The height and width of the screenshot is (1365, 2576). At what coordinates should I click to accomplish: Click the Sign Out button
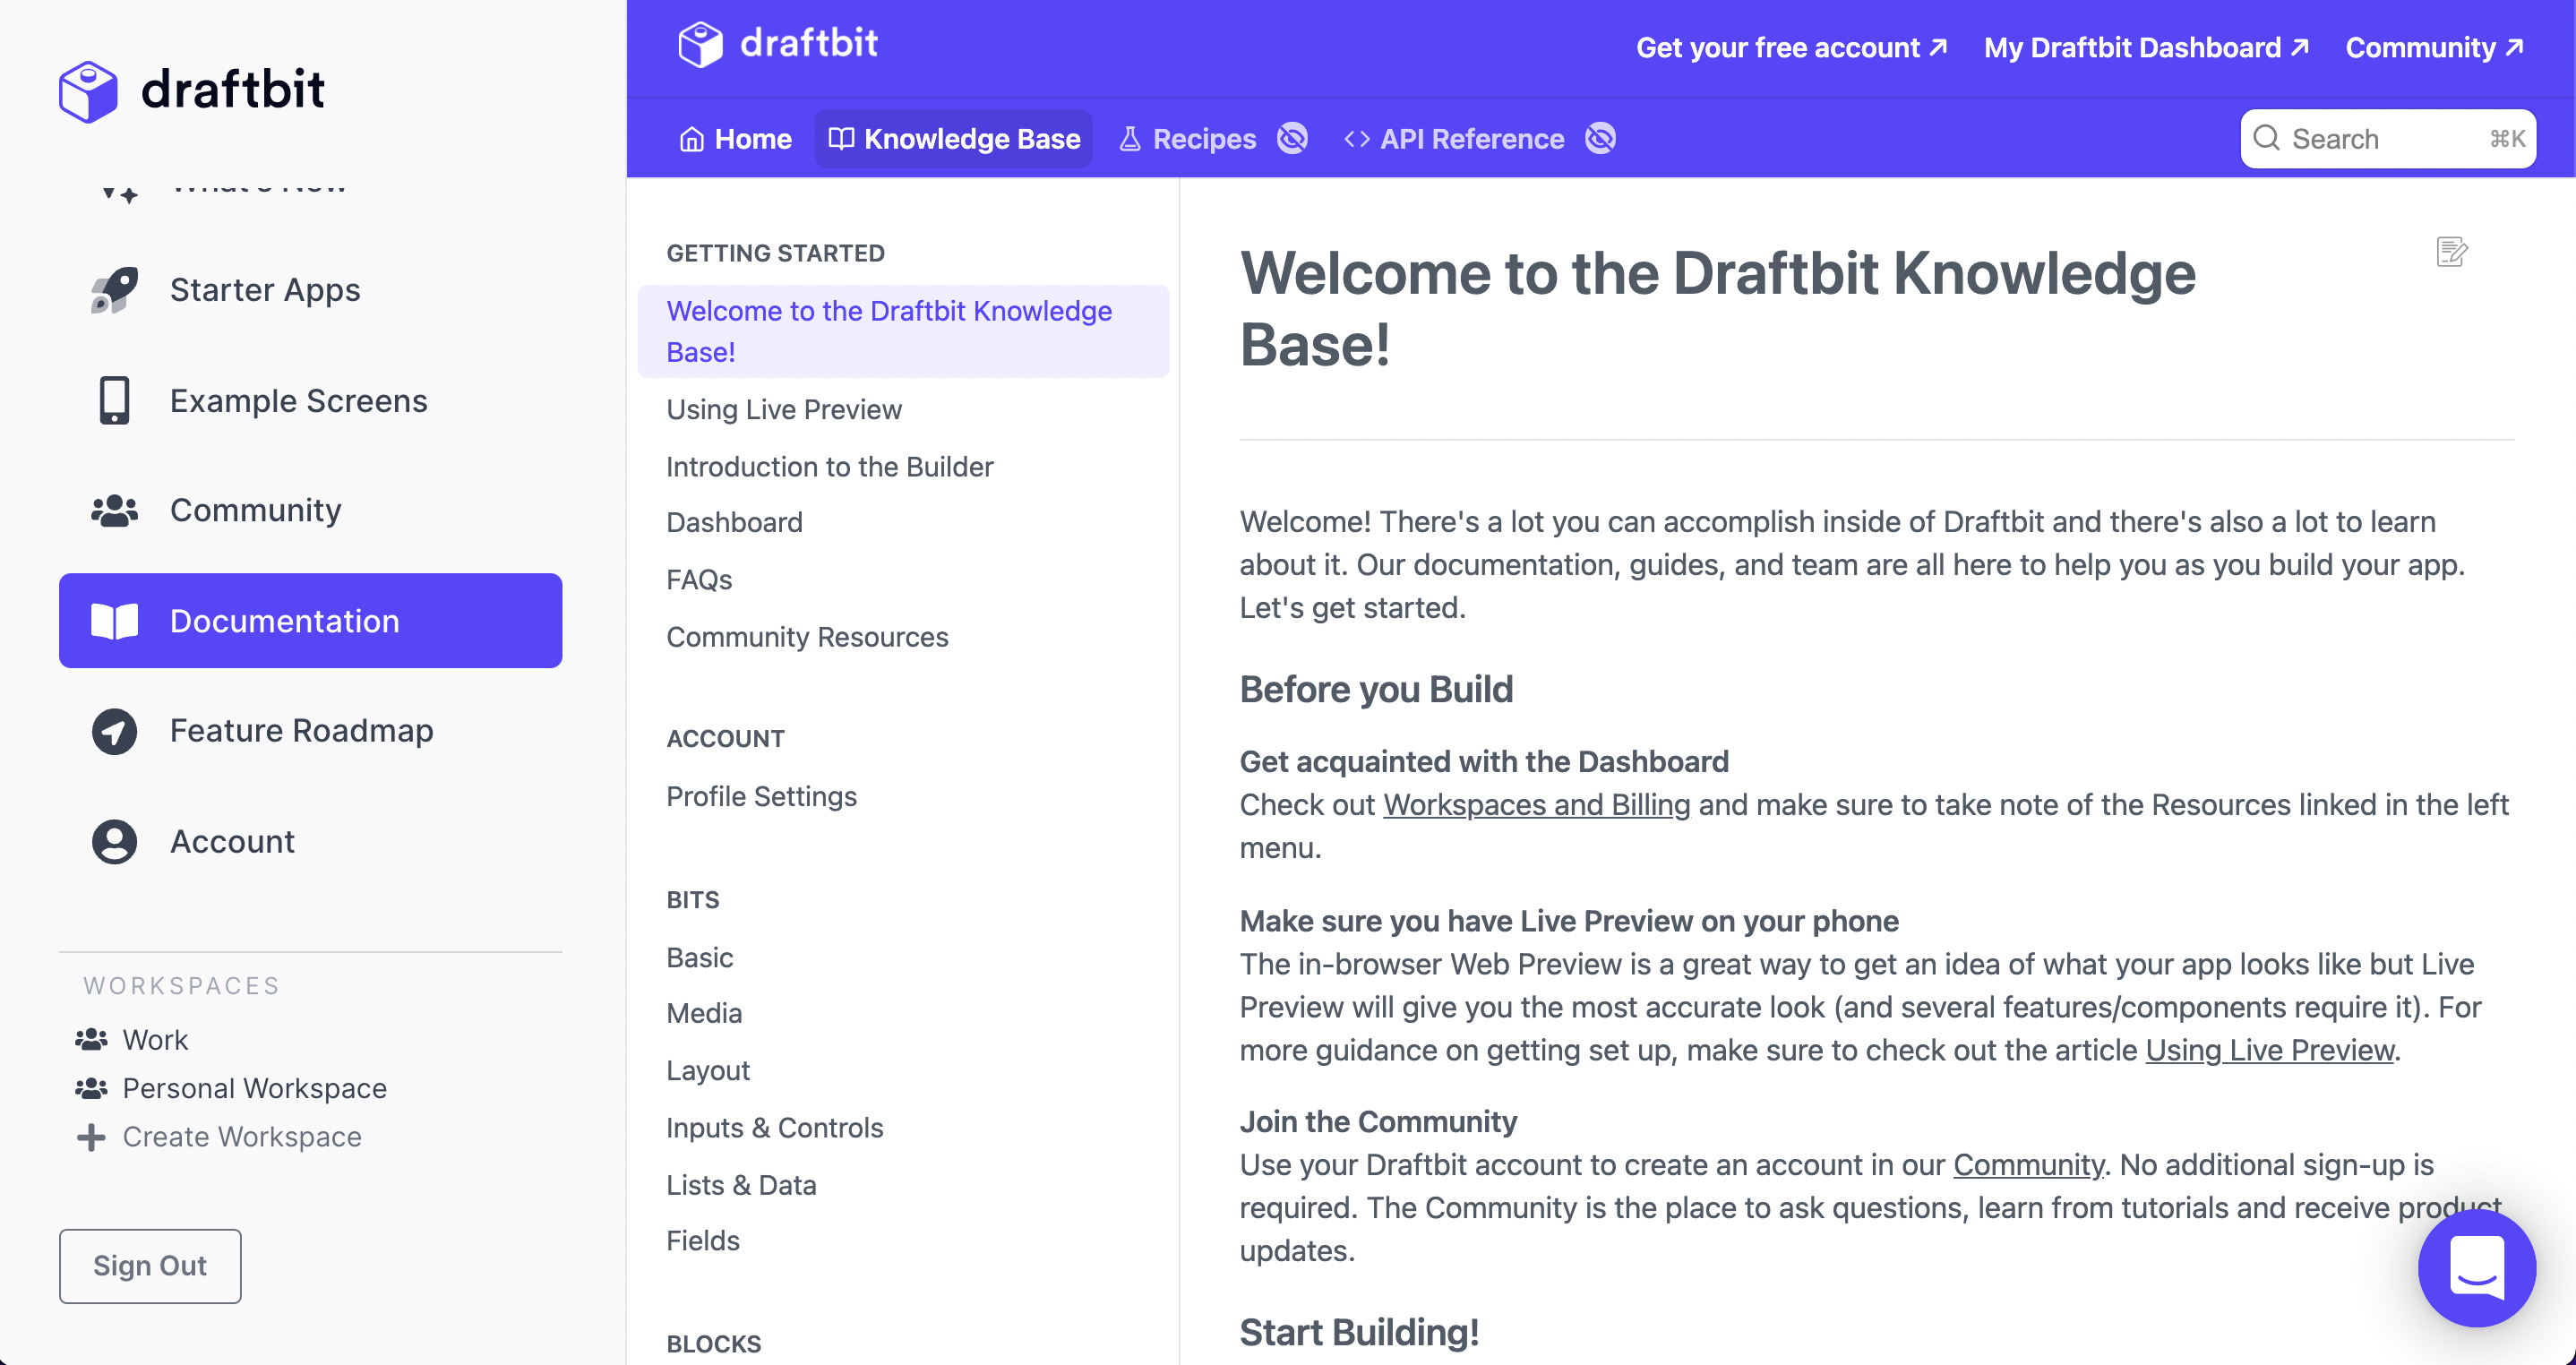150,1266
